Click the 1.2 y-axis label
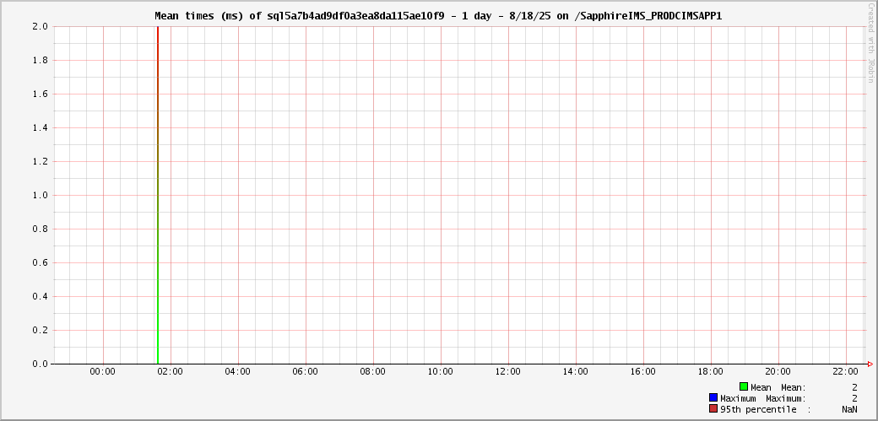 (x=41, y=161)
